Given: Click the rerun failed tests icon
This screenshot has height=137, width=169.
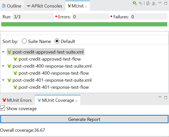Looking at the screenshot, I should (x=148, y=4).
